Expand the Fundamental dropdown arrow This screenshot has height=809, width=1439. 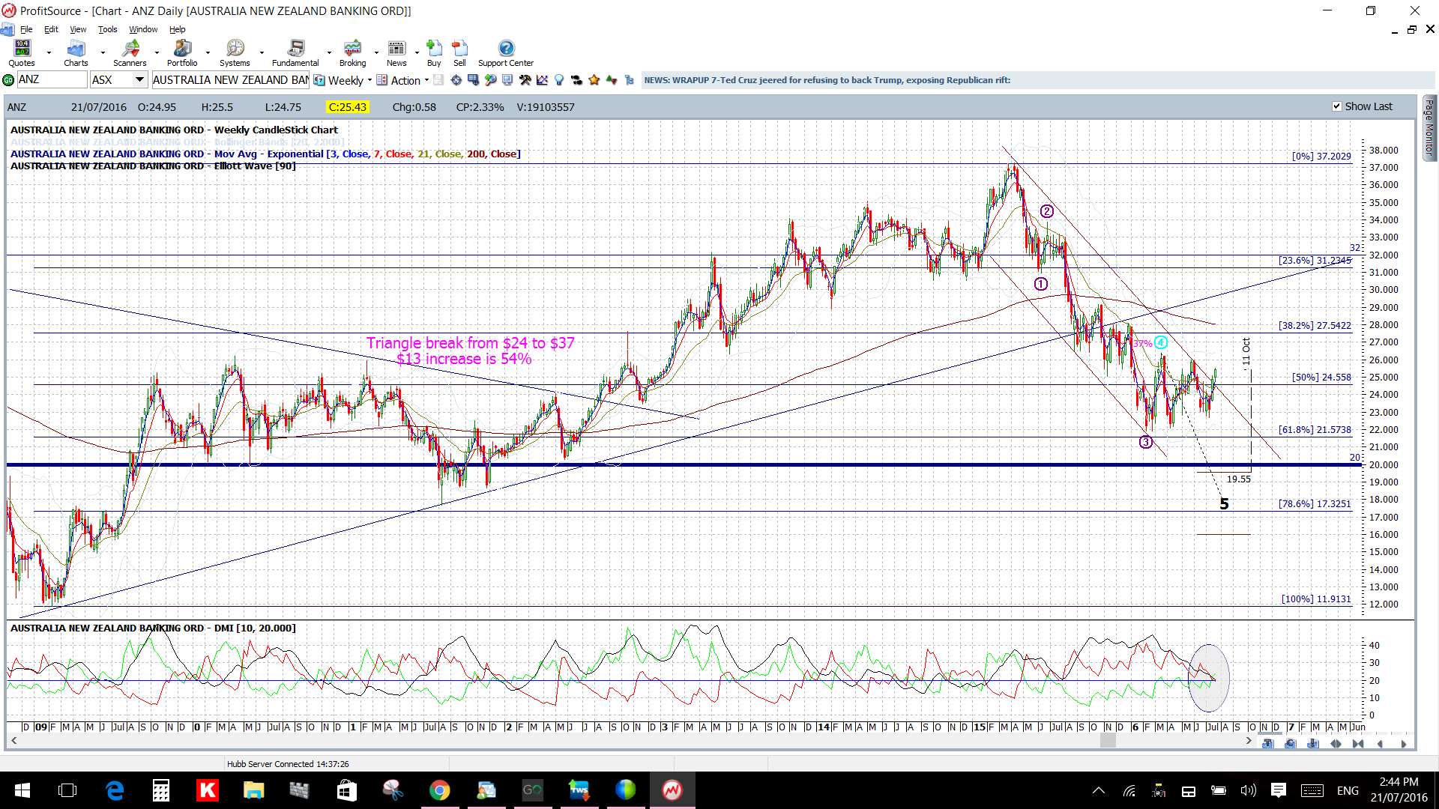(x=329, y=53)
